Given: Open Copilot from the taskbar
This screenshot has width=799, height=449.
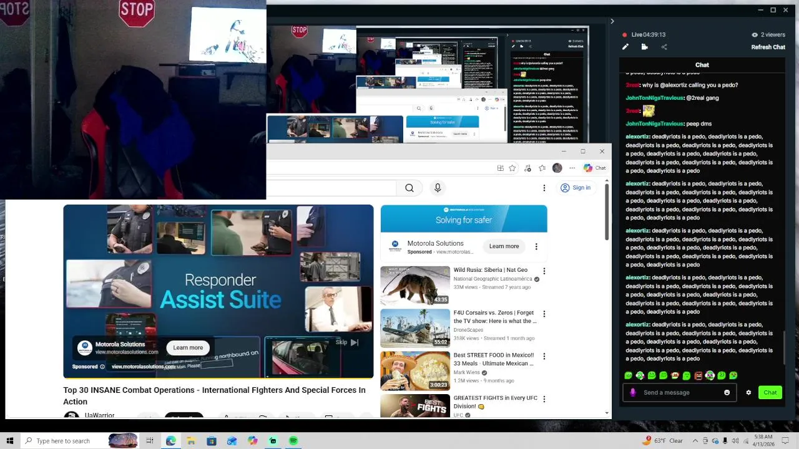Looking at the screenshot, I should tap(252, 441).
